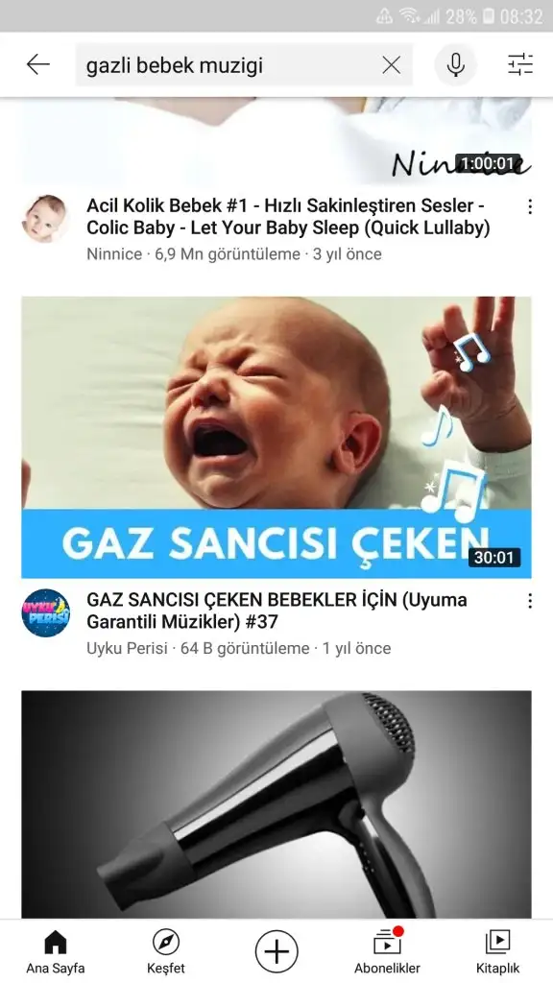Open options menu for Acil Kolik Bebek video
553x983 pixels.
pos(530,206)
